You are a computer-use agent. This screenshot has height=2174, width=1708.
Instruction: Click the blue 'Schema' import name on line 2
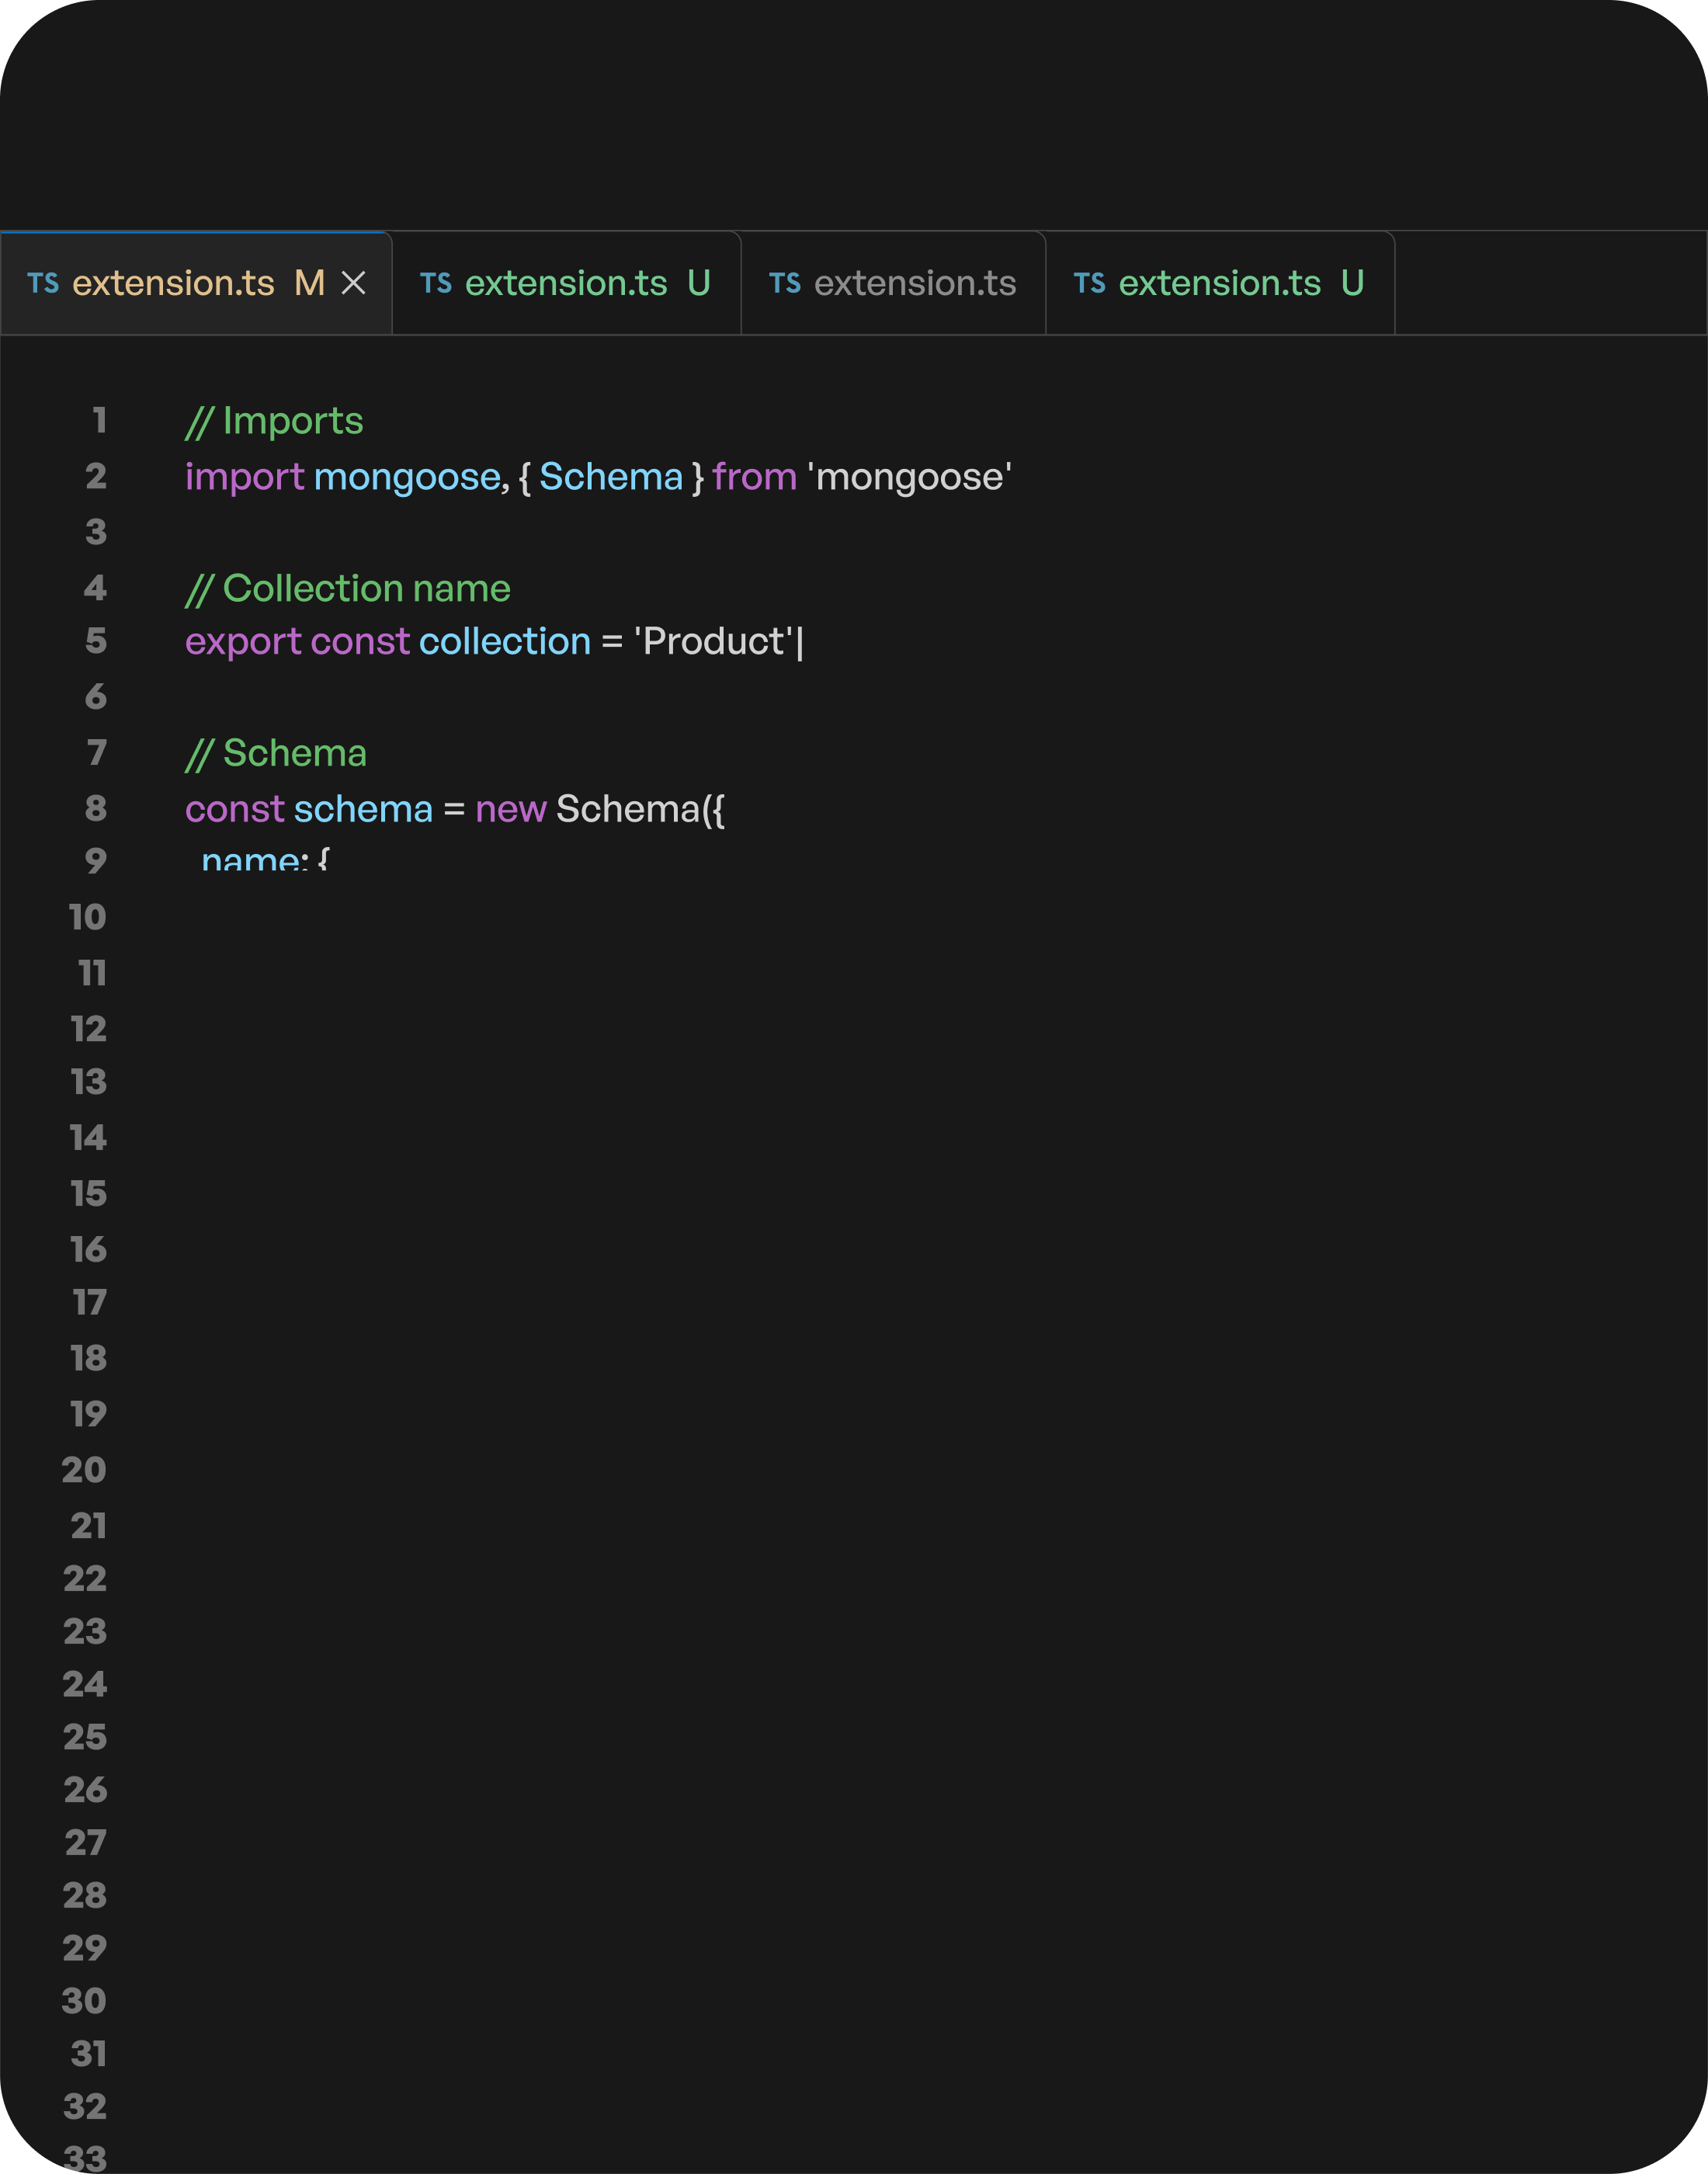pyautogui.click(x=611, y=477)
